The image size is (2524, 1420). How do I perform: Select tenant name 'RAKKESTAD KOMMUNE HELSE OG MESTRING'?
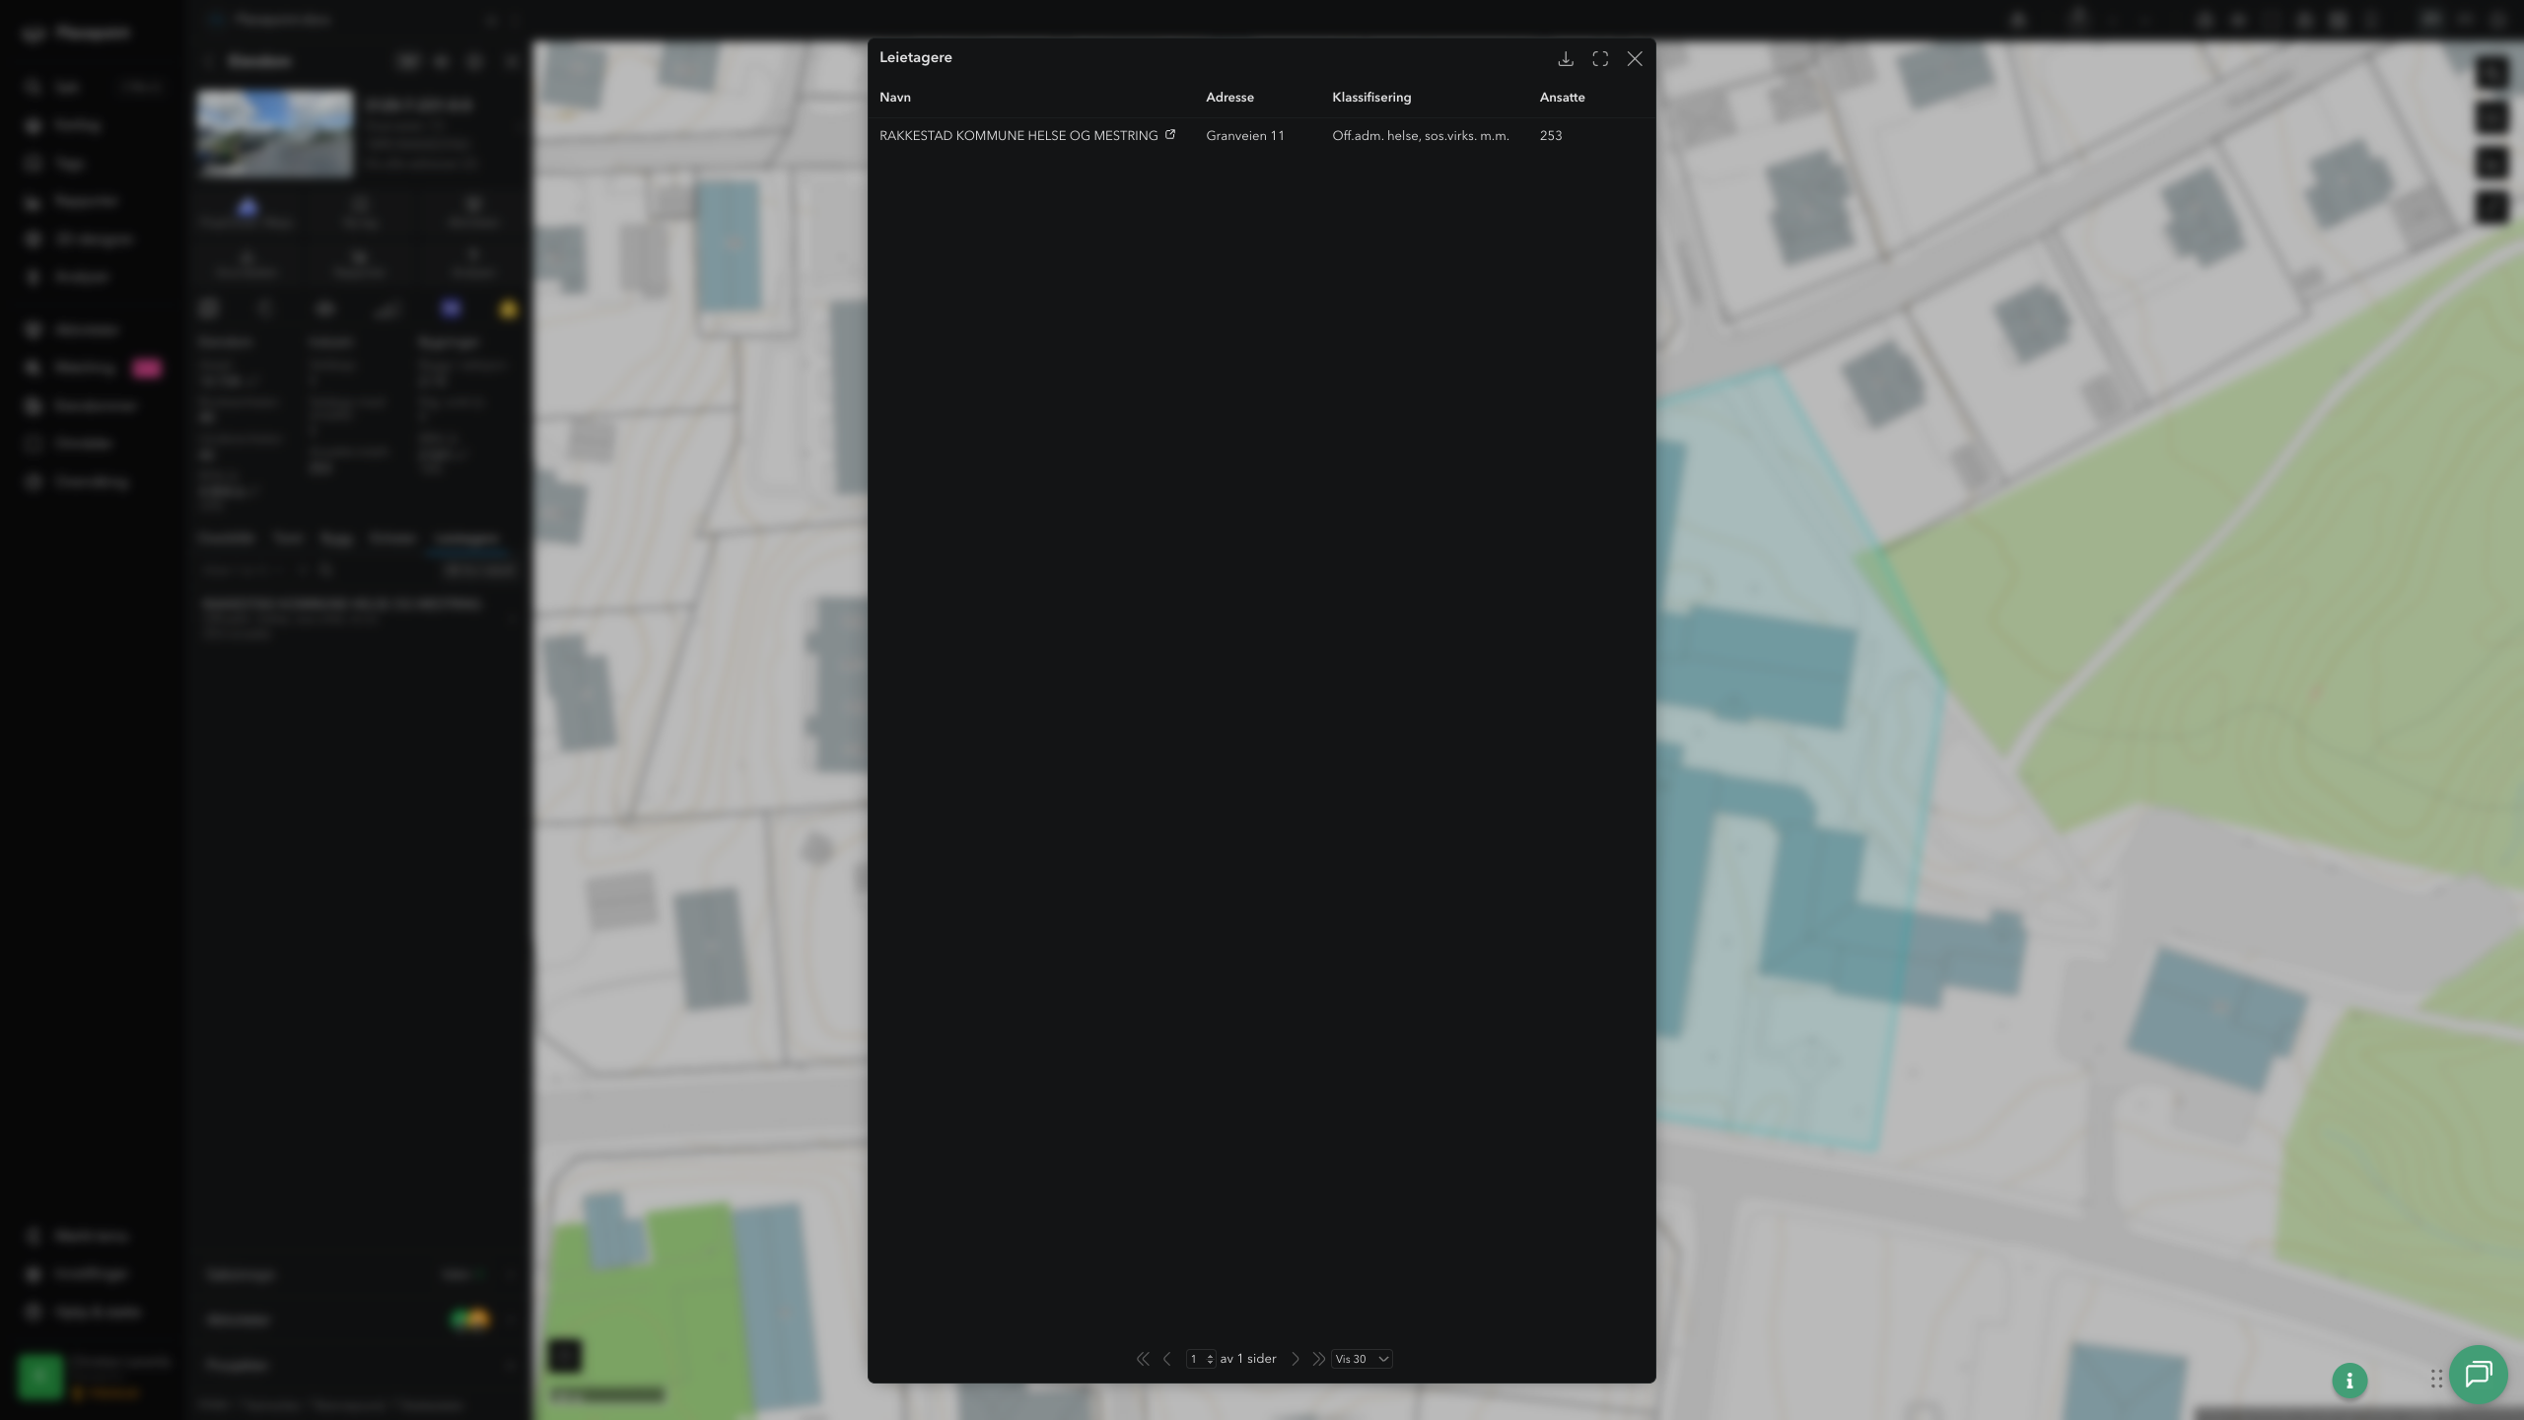1018,136
